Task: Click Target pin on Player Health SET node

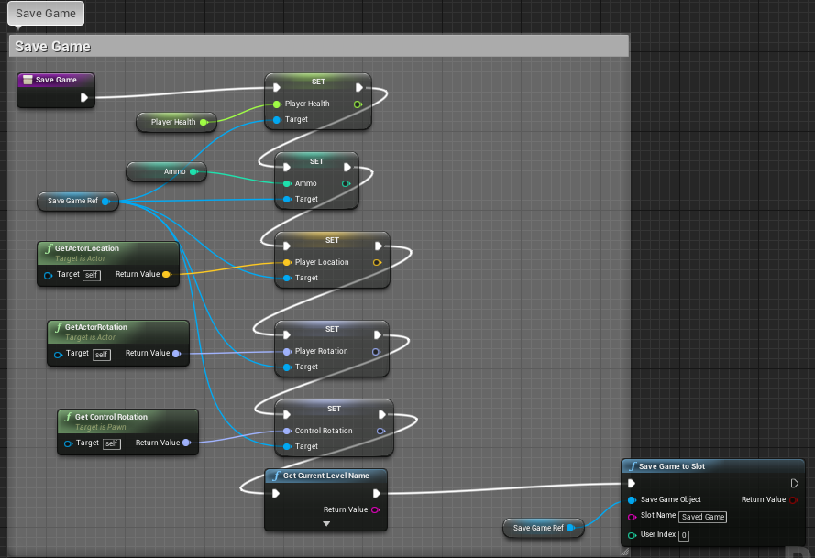Action: click(x=277, y=120)
